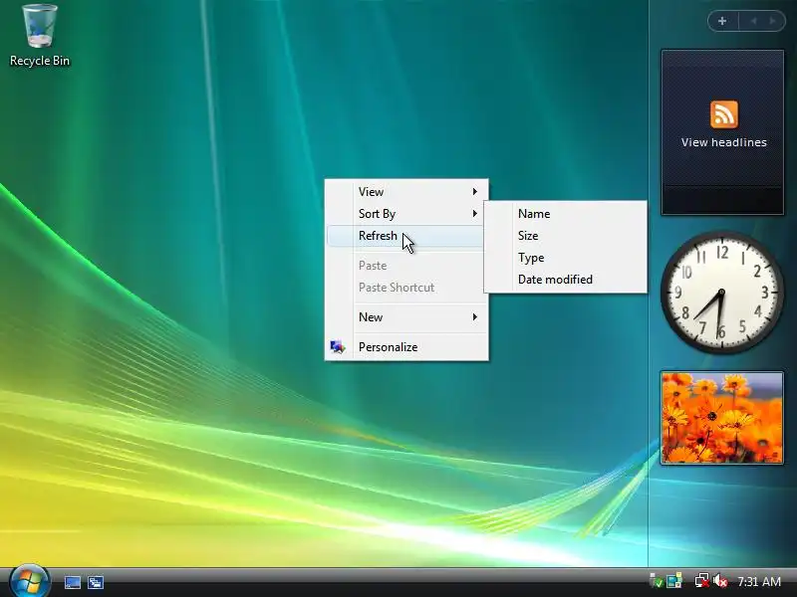Click the orange flowers slideshow gadget
The height and width of the screenshot is (597, 797).
coord(721,418)
